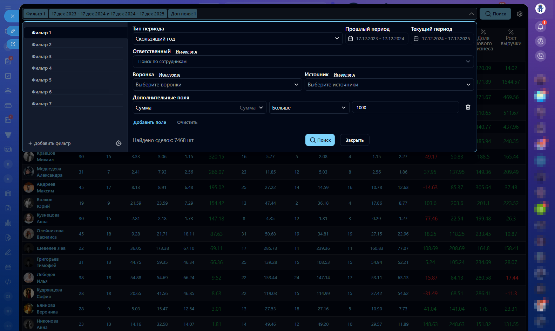Image resolution: width=555 pixels, height=331 pixels.
Task: Open the settings gear next to the top Поиск button
Action: click(520, 14)
